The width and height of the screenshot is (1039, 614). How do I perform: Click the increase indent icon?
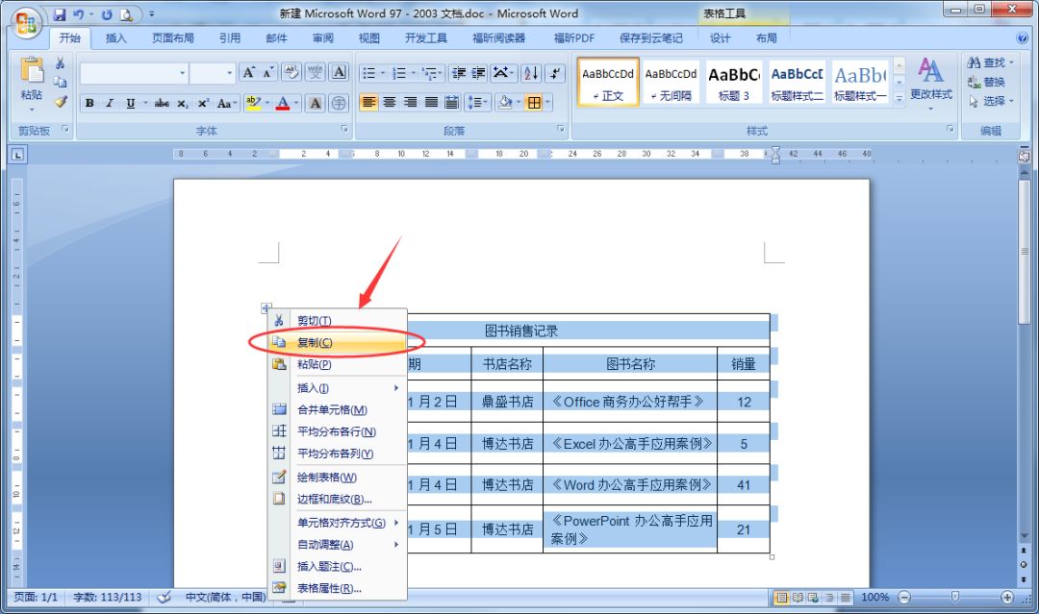coord(478,73)
